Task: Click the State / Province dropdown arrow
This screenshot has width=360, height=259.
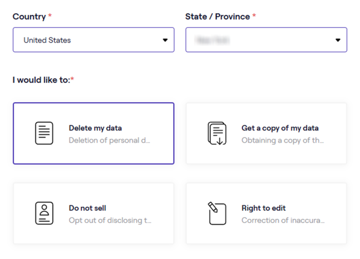Action: point(338,40)
